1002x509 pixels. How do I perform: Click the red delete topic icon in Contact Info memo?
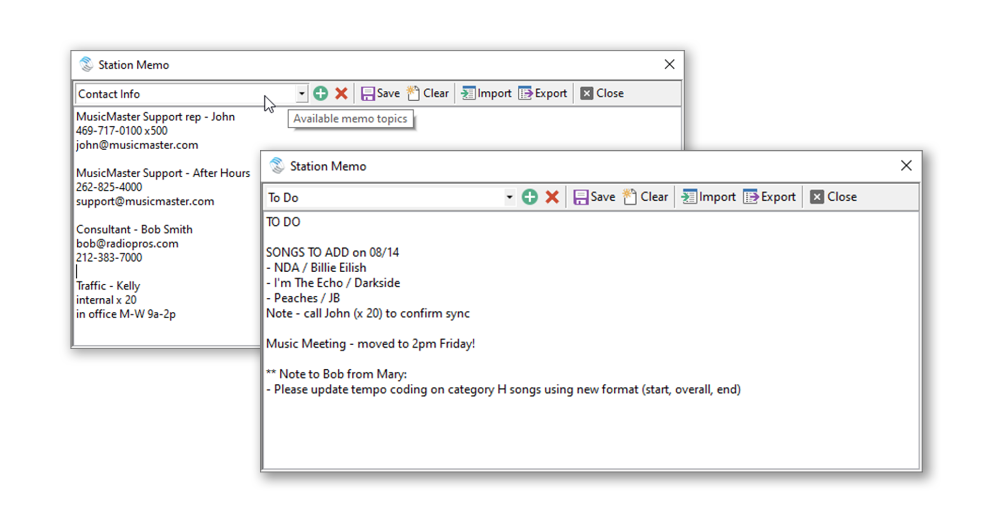pos(341,93)
